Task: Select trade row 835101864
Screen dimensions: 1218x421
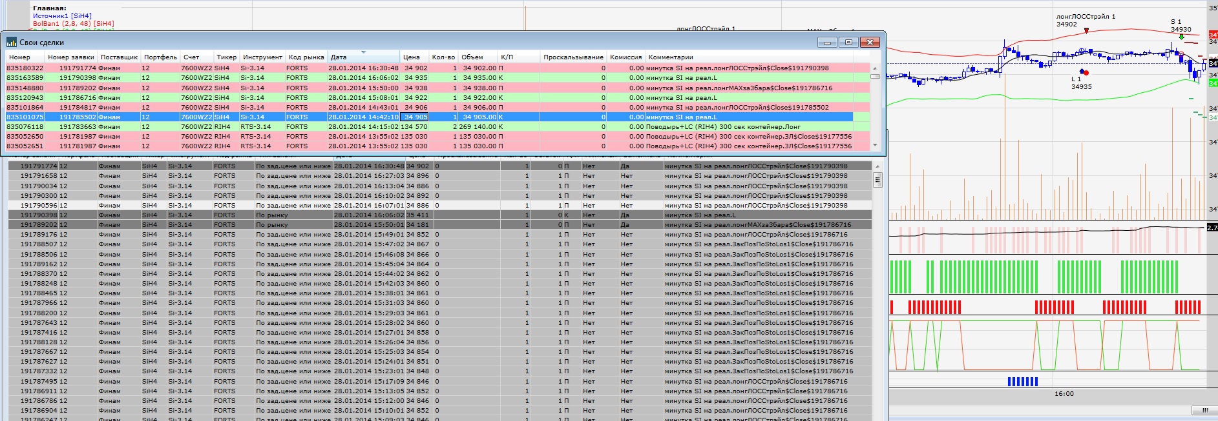Action: (x=437, y=107)
